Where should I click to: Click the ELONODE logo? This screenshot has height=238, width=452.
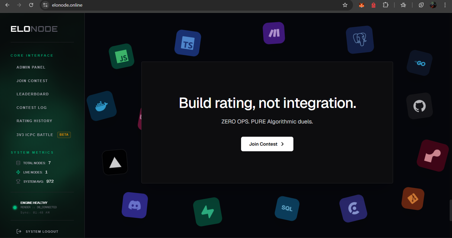point(34,29)
